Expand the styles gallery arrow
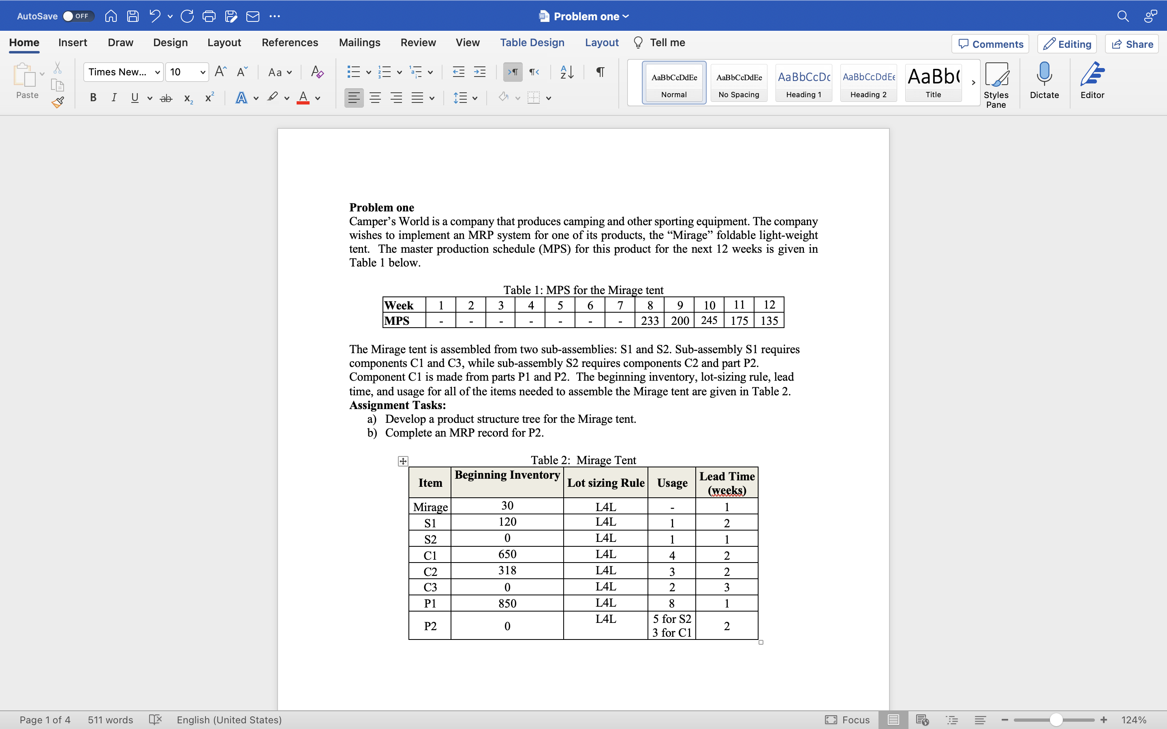1167x729 pixels. (x=973, y=83)
